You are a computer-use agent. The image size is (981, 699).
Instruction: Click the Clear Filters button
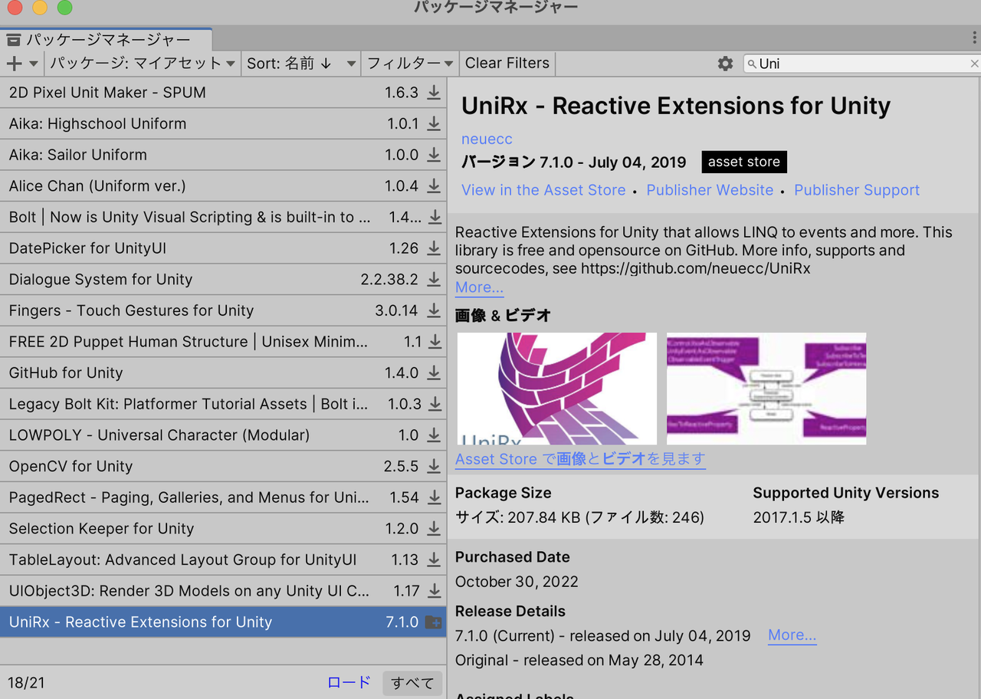[x=506, y=64]
